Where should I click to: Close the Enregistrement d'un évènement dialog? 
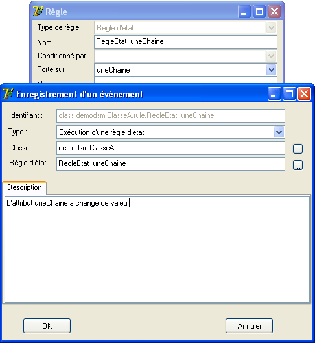point(304,94)
